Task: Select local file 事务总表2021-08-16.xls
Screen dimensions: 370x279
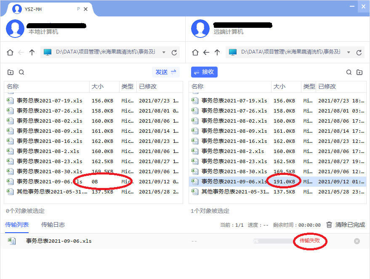Action: [93, 141]
